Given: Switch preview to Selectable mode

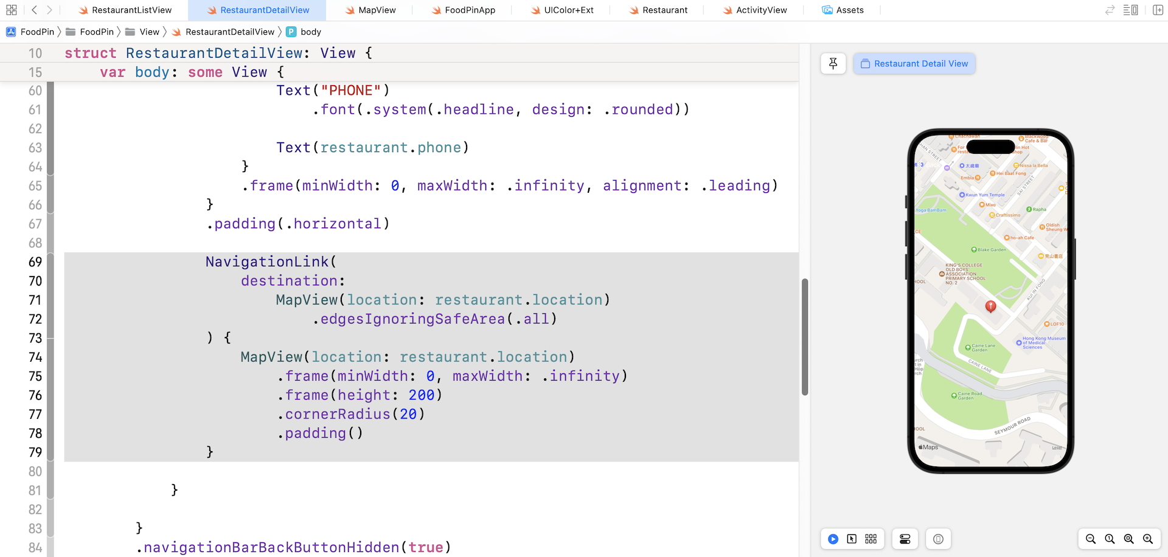Looking at the screenshot, I should (x=852, y=539).
